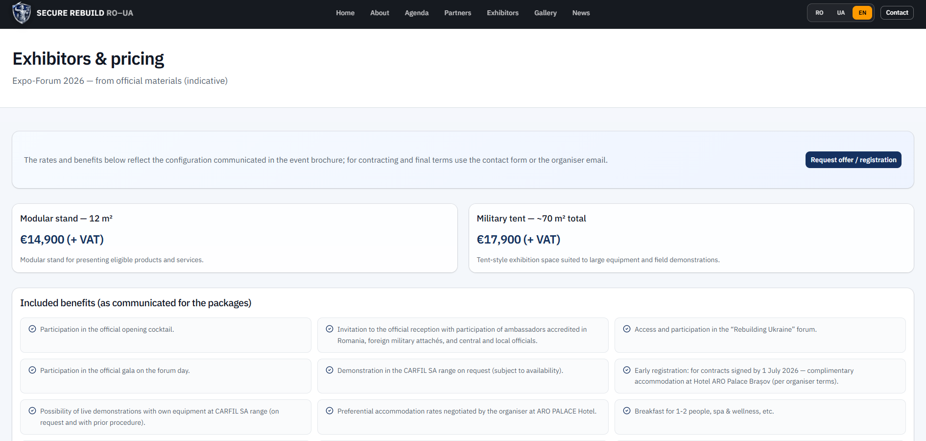
Task: Open the Gallery page
Action: click(x=546, y=13)
